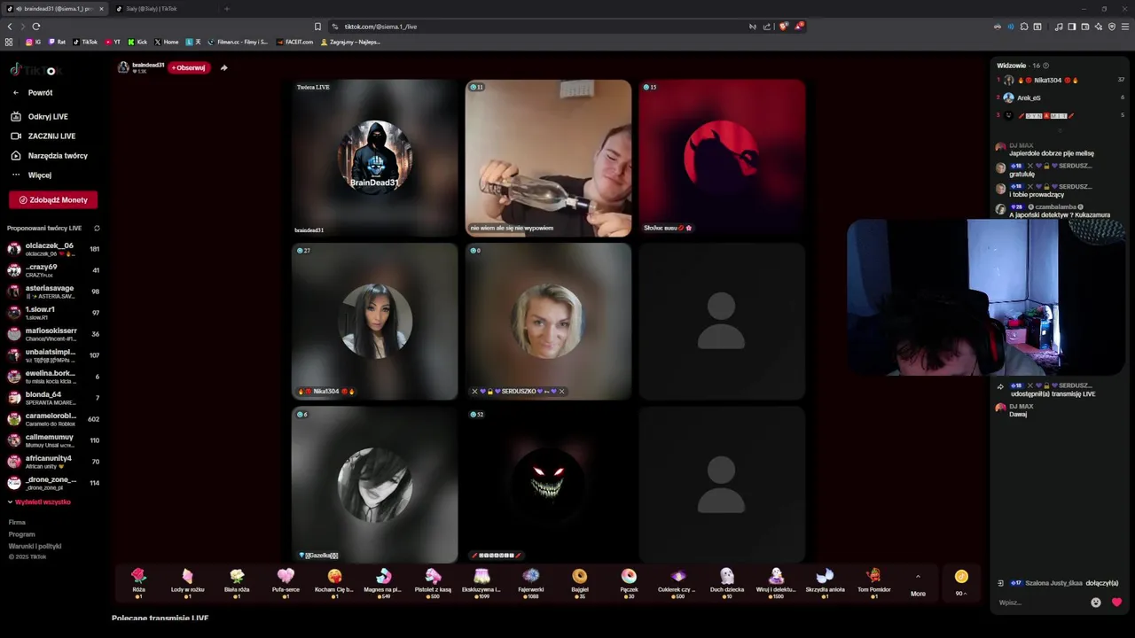
Task: Open the TikTok bookmark in bookmarks bar
Action: click(x=85, y=42)
